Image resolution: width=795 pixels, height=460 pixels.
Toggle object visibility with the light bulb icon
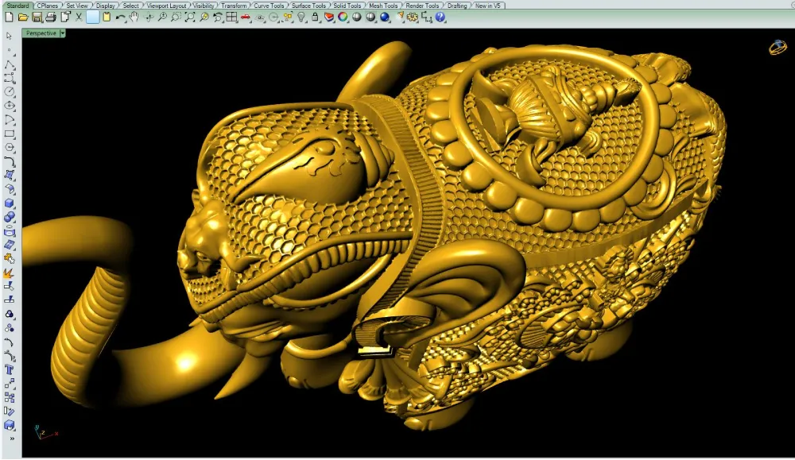point(302,17)
